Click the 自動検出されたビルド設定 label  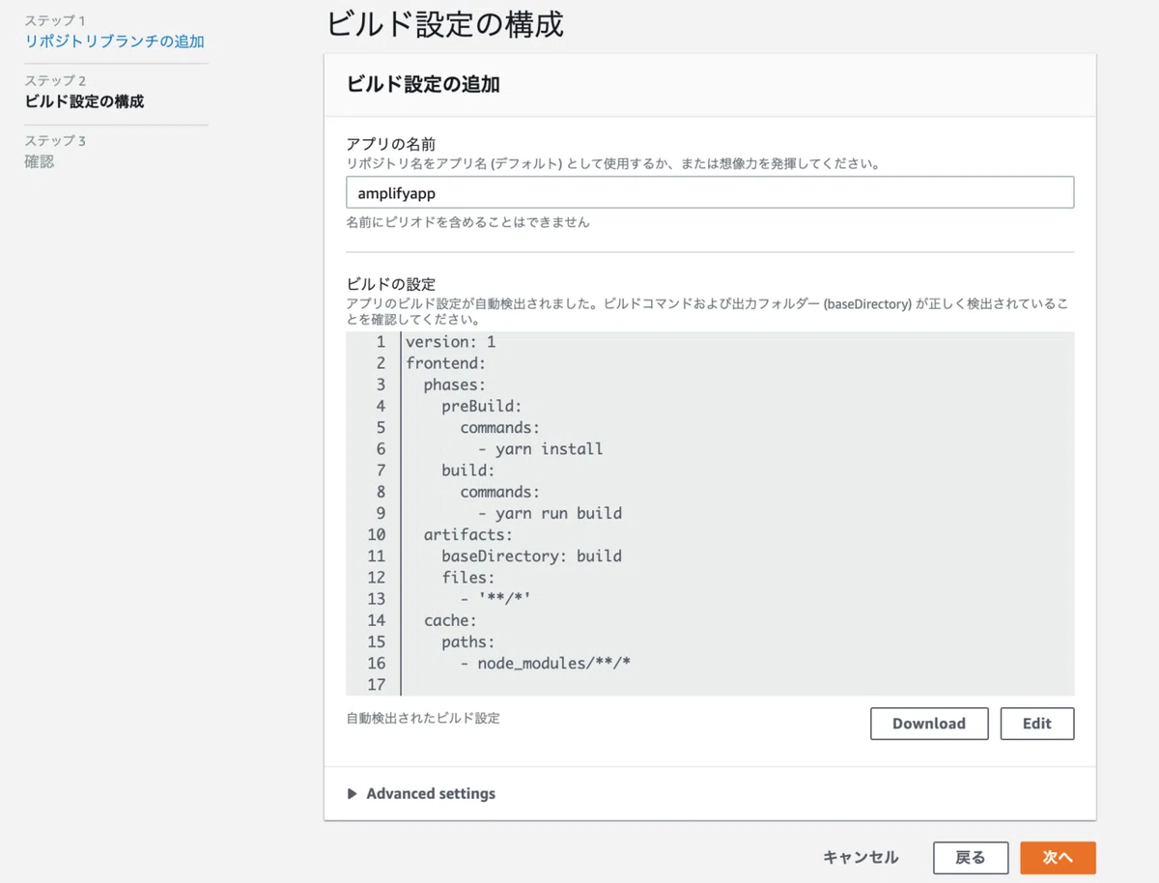pyautogui.click(x=423, y=719)
